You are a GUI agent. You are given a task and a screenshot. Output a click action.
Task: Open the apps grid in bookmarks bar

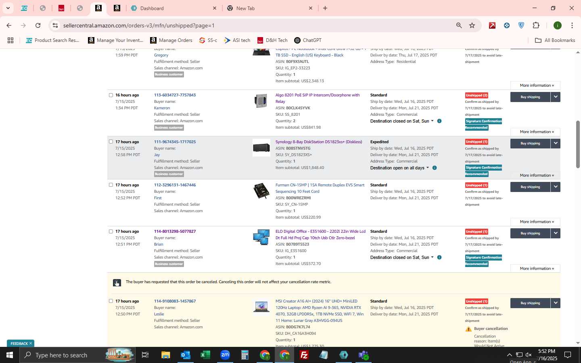tap(10, 40)
